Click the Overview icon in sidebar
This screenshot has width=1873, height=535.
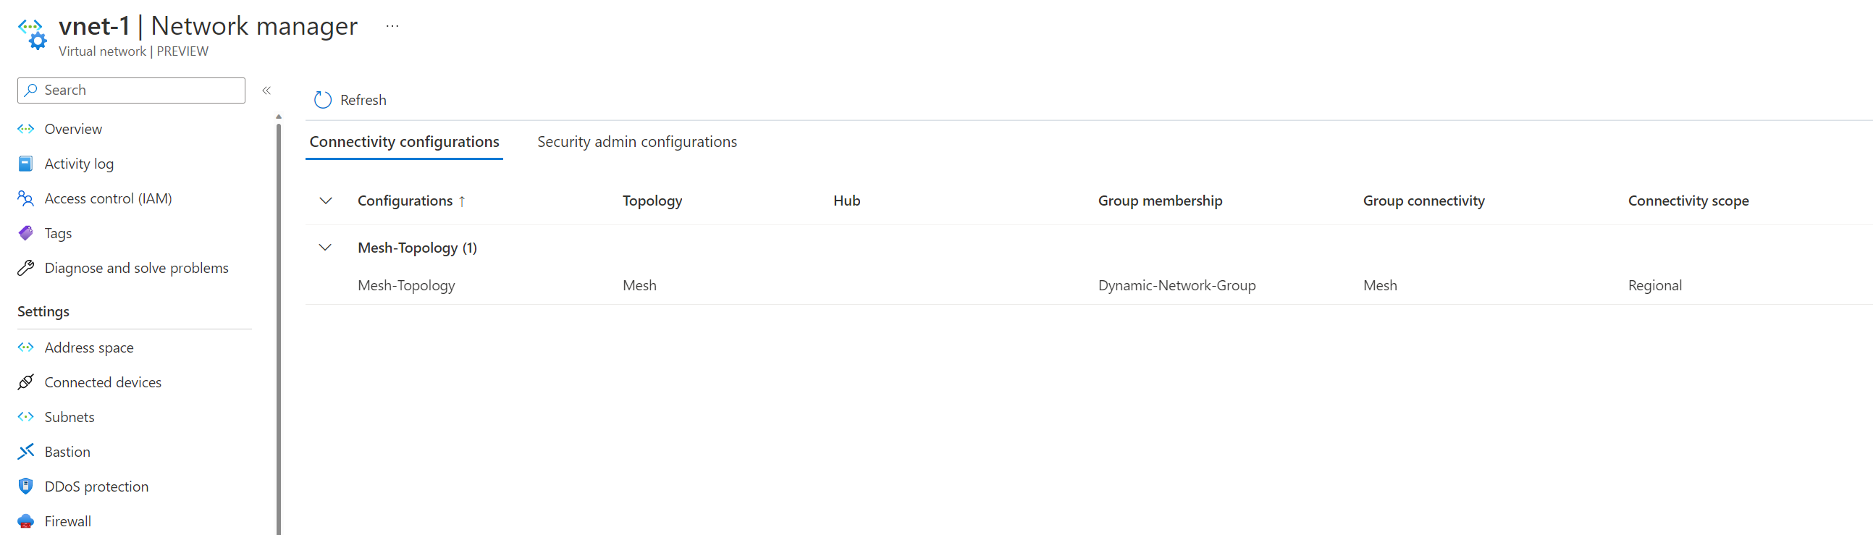[26, 129]
